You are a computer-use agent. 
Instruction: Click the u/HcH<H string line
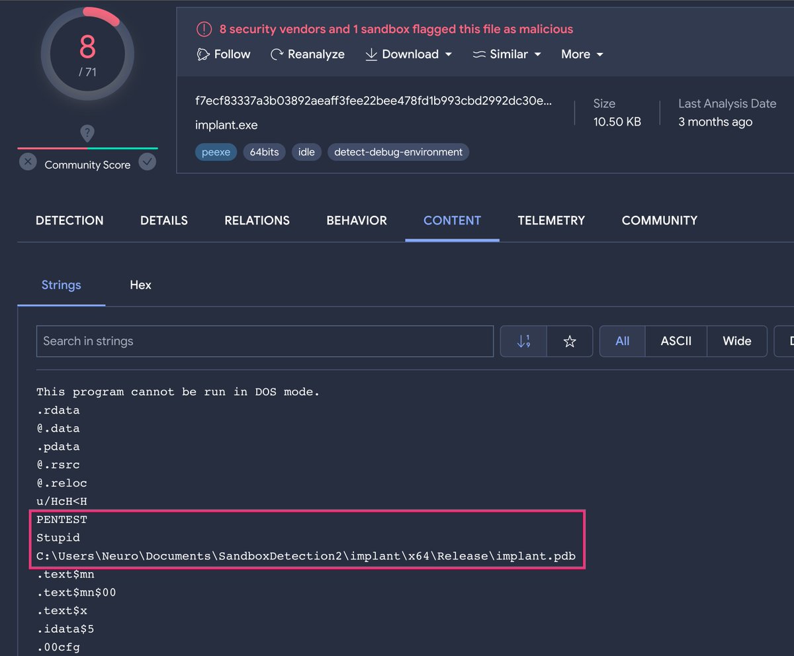point(62,501)
